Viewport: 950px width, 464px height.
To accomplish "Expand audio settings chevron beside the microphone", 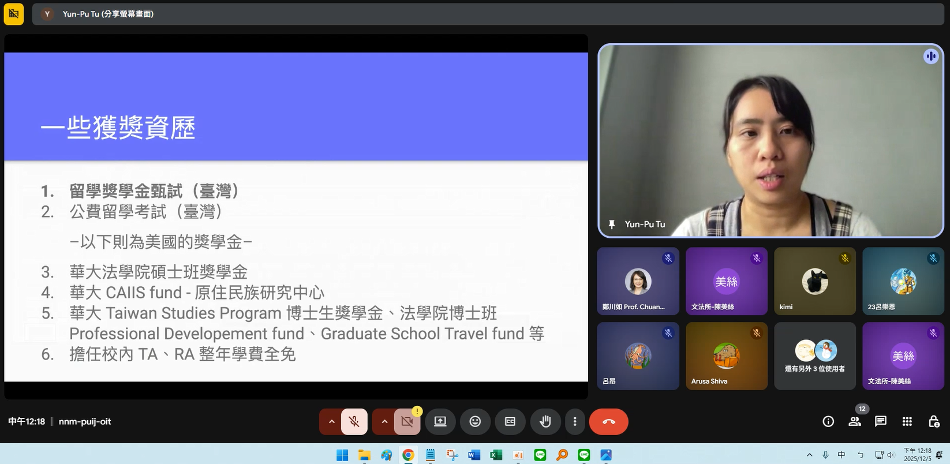I will tap(331, 422).
